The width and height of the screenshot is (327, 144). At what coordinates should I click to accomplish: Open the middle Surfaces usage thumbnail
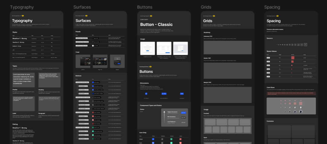click(100, 61)
